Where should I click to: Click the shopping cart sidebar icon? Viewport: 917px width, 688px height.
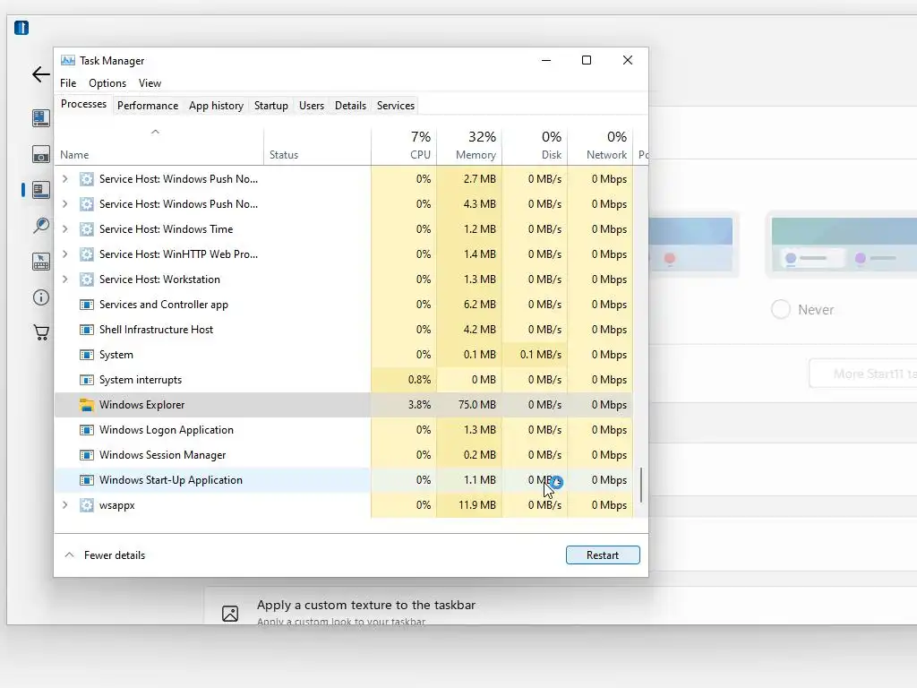coord(41,333)
